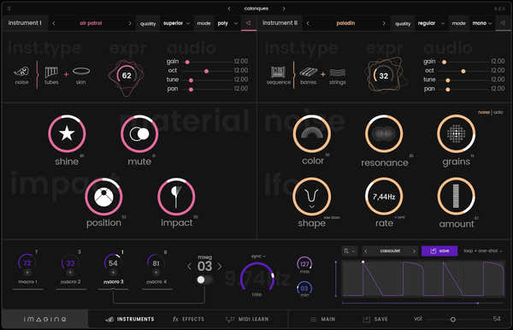The height and width of the screenshot is (330, 513).
Task: Go to next mseg number
Action: tap(220, 267)
